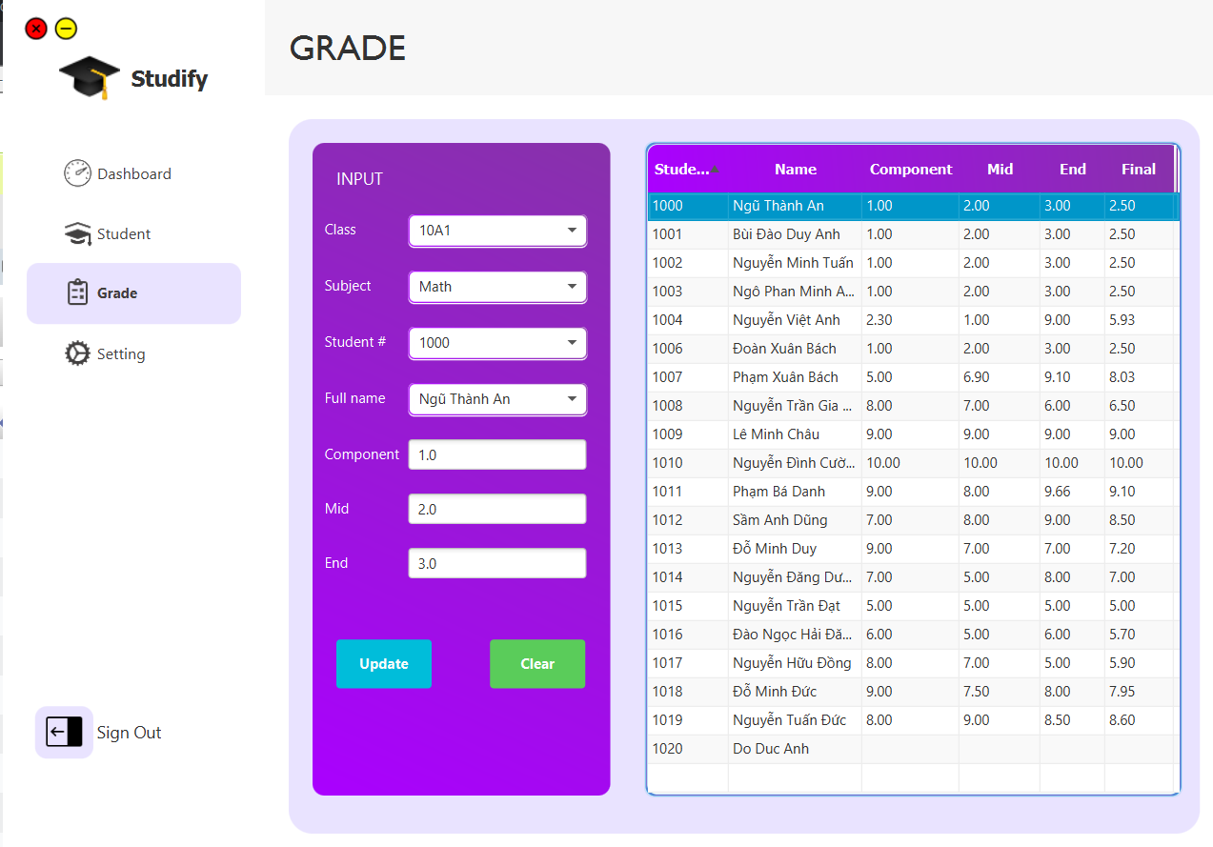Click the Dashboard gauge icon
The image size is (1213, 847).
(x=77, y=173)
